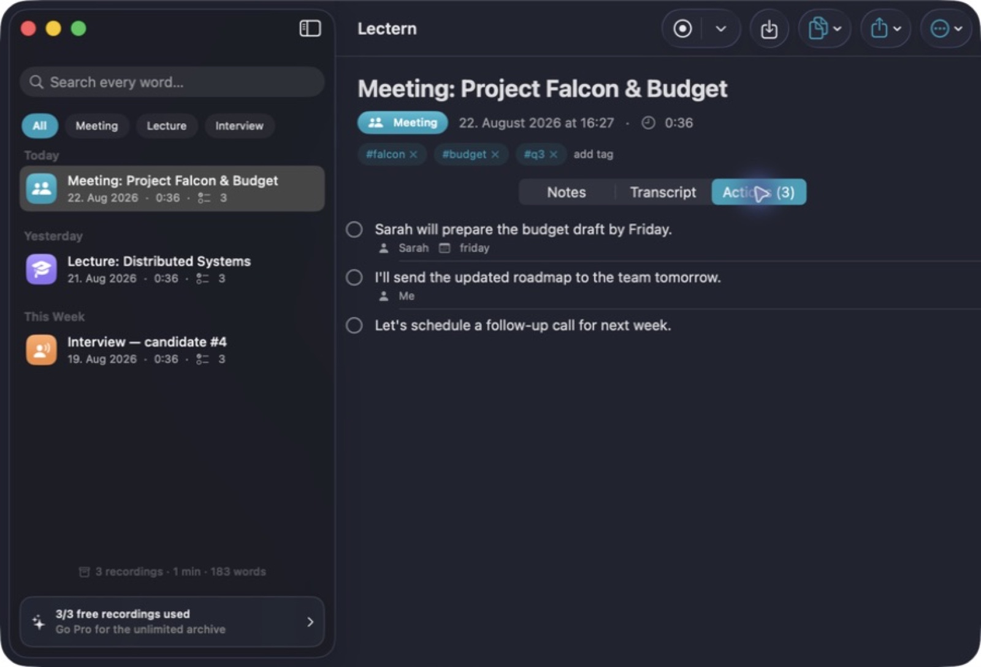Click the sparkle icon on the Pro banner

click(x=39, y=622)
